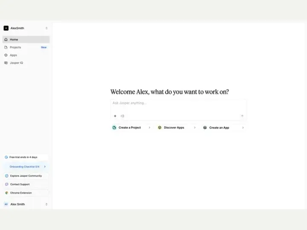Click the Welcome Alex heading text
Screen dimensions: 307x230
pos(170,92)
